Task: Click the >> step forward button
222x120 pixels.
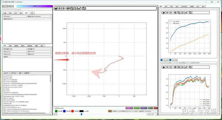Action: (x=149, y=114)
